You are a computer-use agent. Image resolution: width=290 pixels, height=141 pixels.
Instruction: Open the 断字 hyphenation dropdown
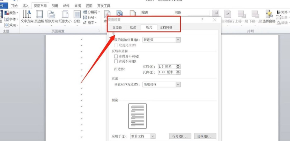90,23
